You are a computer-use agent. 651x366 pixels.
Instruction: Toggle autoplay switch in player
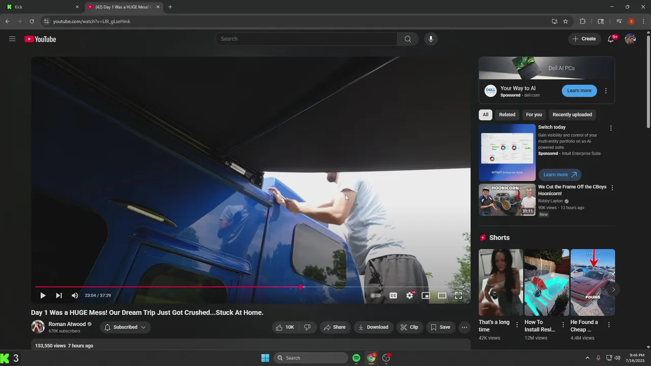click(x=375, y=295)
